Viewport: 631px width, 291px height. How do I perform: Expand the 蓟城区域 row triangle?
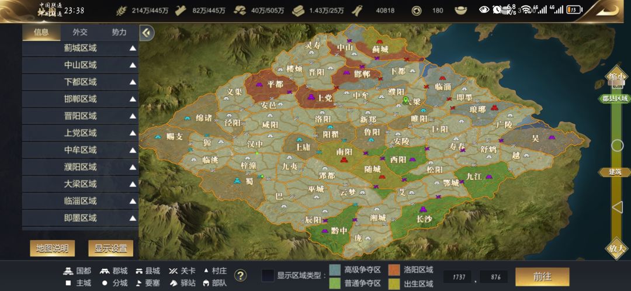133,49
